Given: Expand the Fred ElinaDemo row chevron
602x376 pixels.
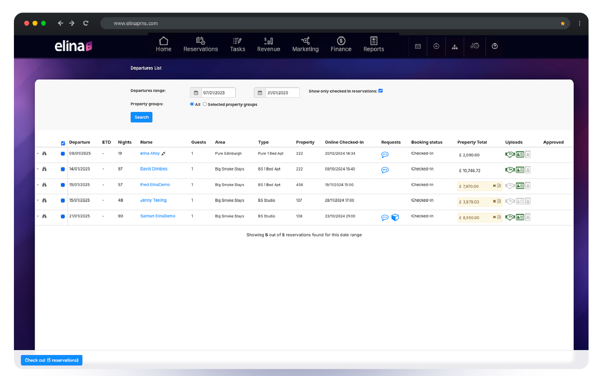Looking at the screenshot, I should click(x=38, y=185).
